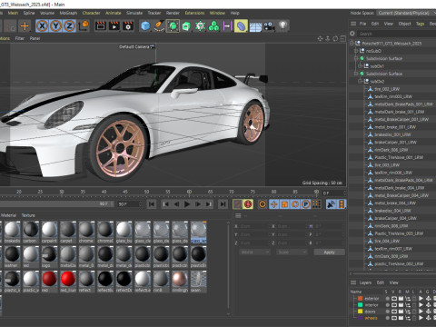Render the current view with clapperboard icon
Image resolution: width=436 pixels, height=327 pixels.
(x=101, y=26)
